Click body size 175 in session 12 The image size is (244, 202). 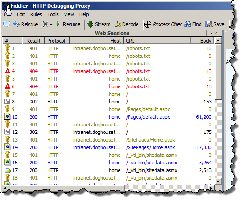click(x=208, y=132)
